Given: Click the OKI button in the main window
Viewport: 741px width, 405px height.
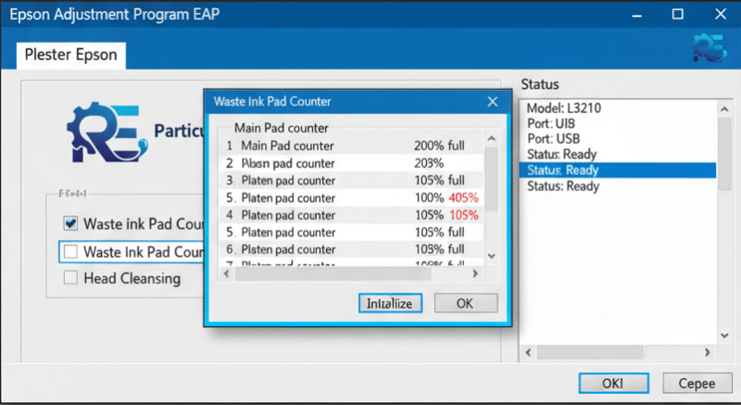Looking at the screenshot, I should click(x=613, y=384).
